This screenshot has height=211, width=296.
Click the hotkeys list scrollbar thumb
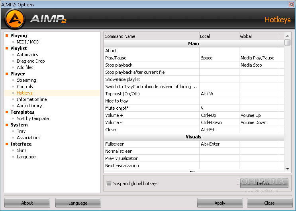[x=288, y=42]
